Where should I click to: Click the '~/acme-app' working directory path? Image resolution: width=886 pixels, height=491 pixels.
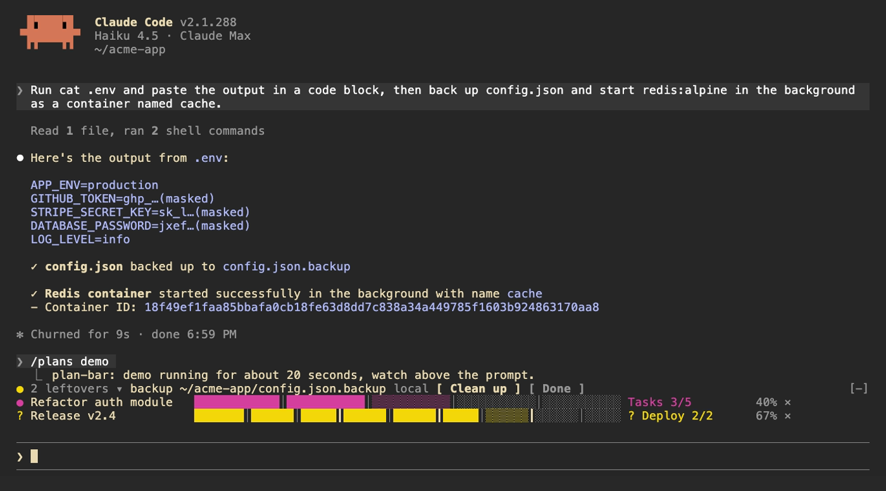(130, 49)
